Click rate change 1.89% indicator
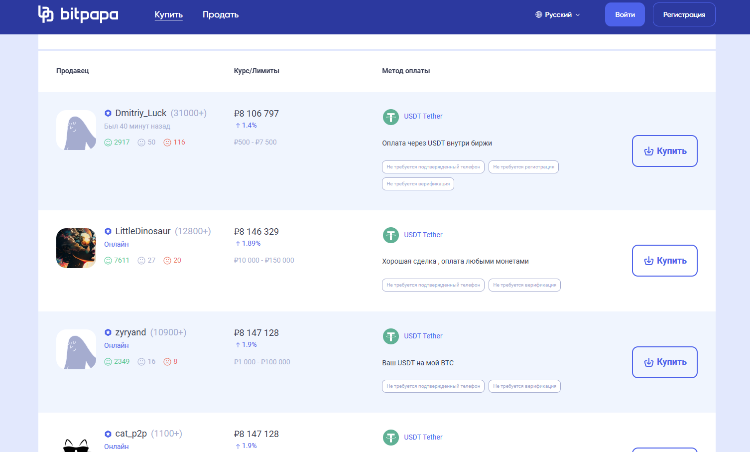The height and width of the screenshot is (452, 750). click(248, 244)
